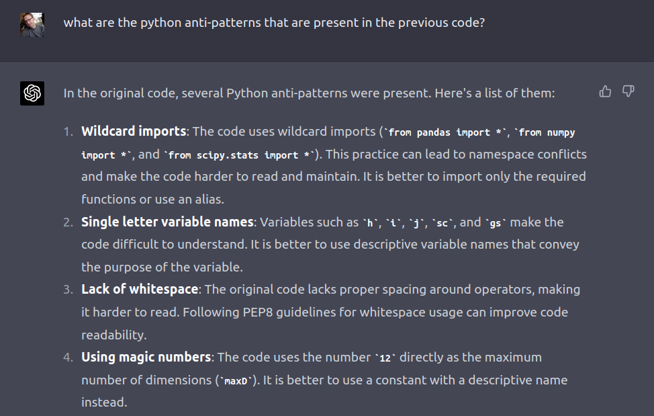Click the thumbs up feedback icon

[x=605, y=91]
